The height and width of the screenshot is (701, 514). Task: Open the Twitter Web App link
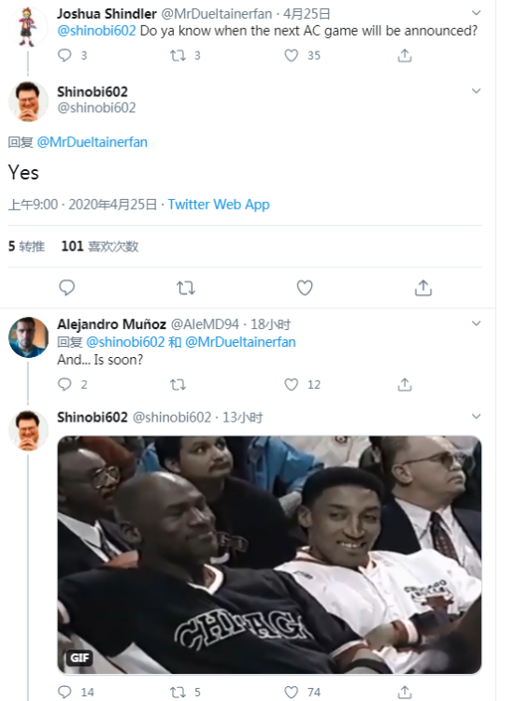219,205
